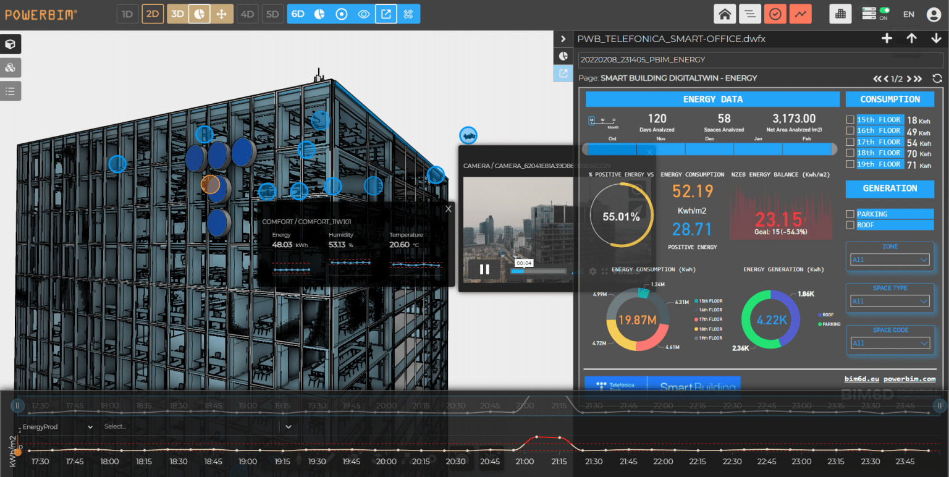Expand the right panel using the chevron arrow
949x477 pixels.
[x=563, y=38]
